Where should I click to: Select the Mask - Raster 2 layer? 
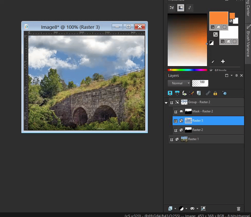point(208,111)
